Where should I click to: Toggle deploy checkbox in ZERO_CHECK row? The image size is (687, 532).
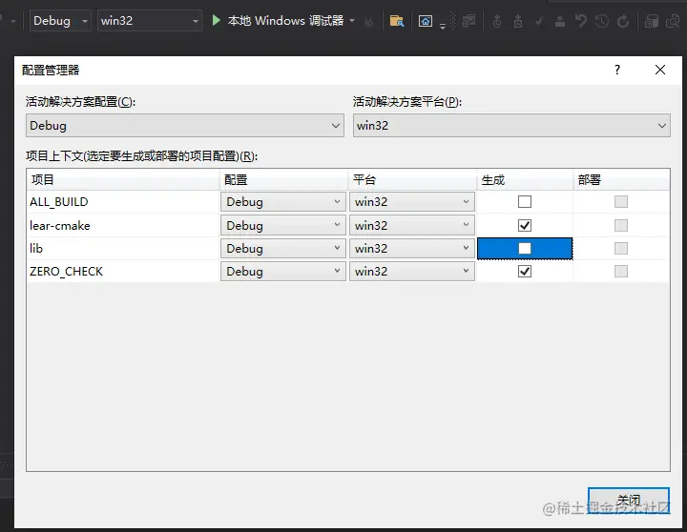click(x=621, y=271)
